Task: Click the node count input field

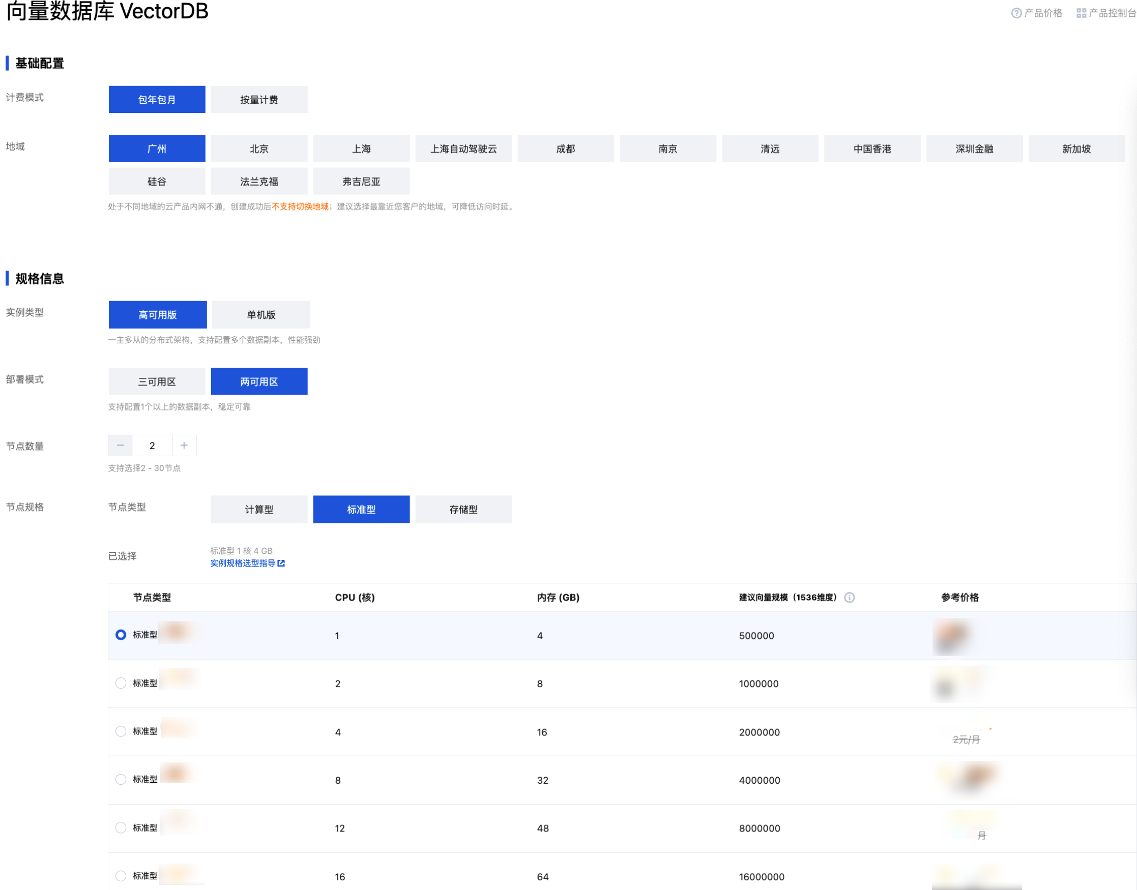Action: coord(152,446)
